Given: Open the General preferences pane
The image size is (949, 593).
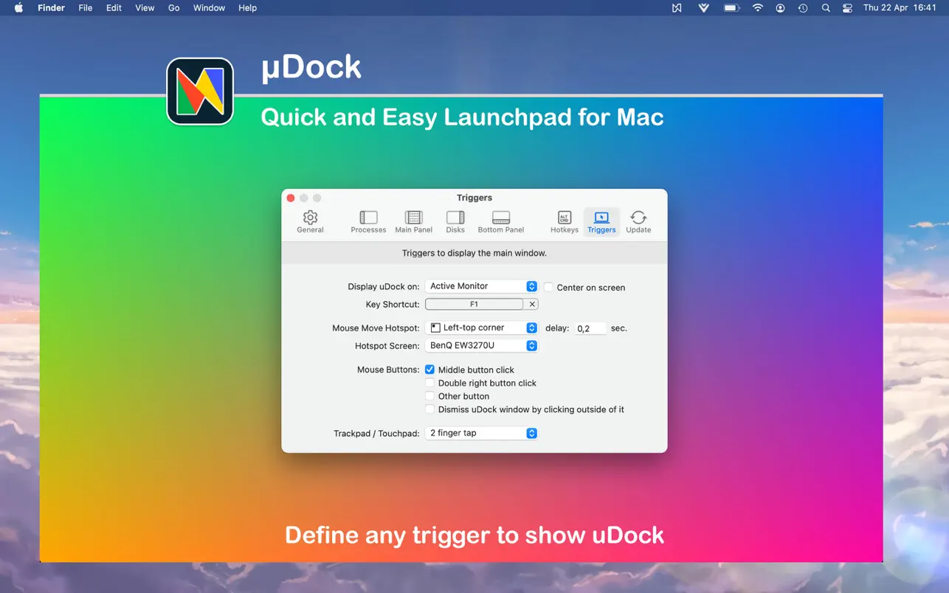Looking at the screenshot, I should pyautogui.click(x=310, y=221).
